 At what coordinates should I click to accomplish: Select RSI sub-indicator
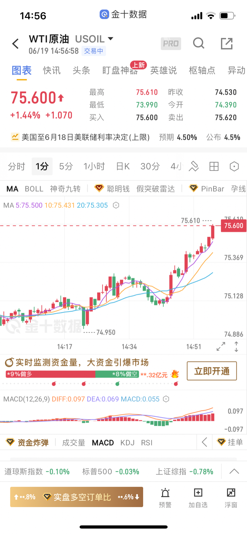[147, 442]
